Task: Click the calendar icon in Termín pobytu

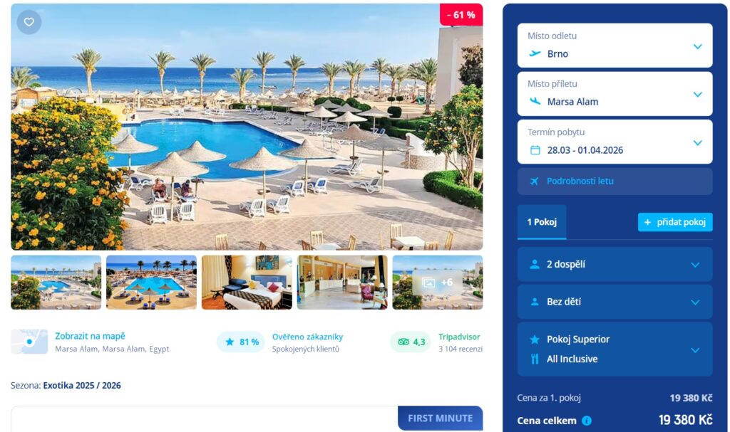Action: 535,150
